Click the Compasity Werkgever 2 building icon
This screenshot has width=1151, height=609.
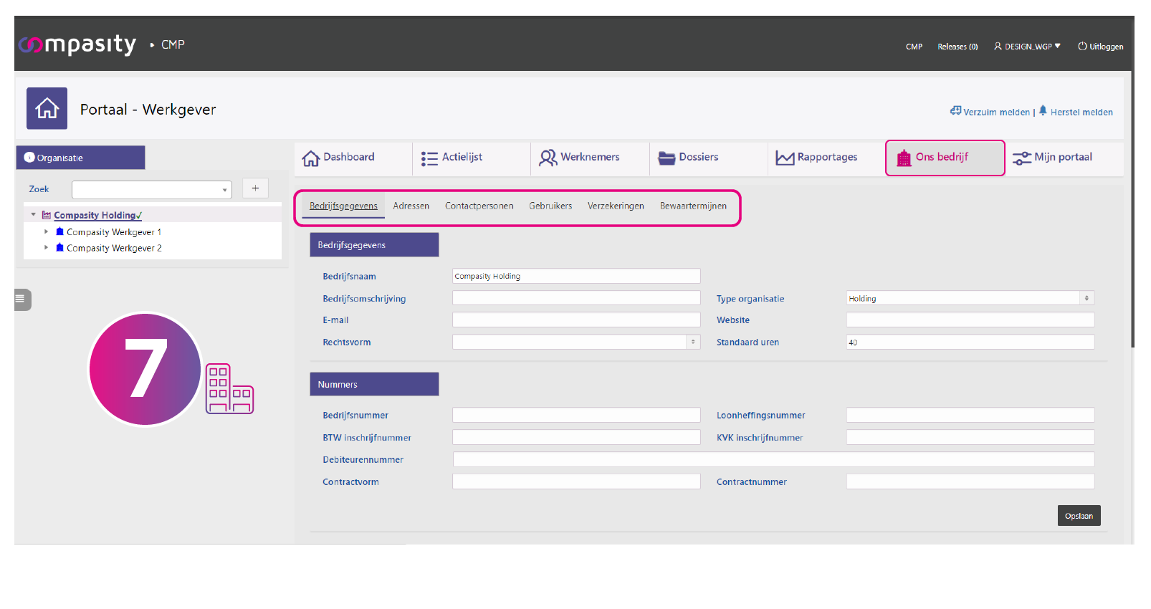tap(60, 247)
